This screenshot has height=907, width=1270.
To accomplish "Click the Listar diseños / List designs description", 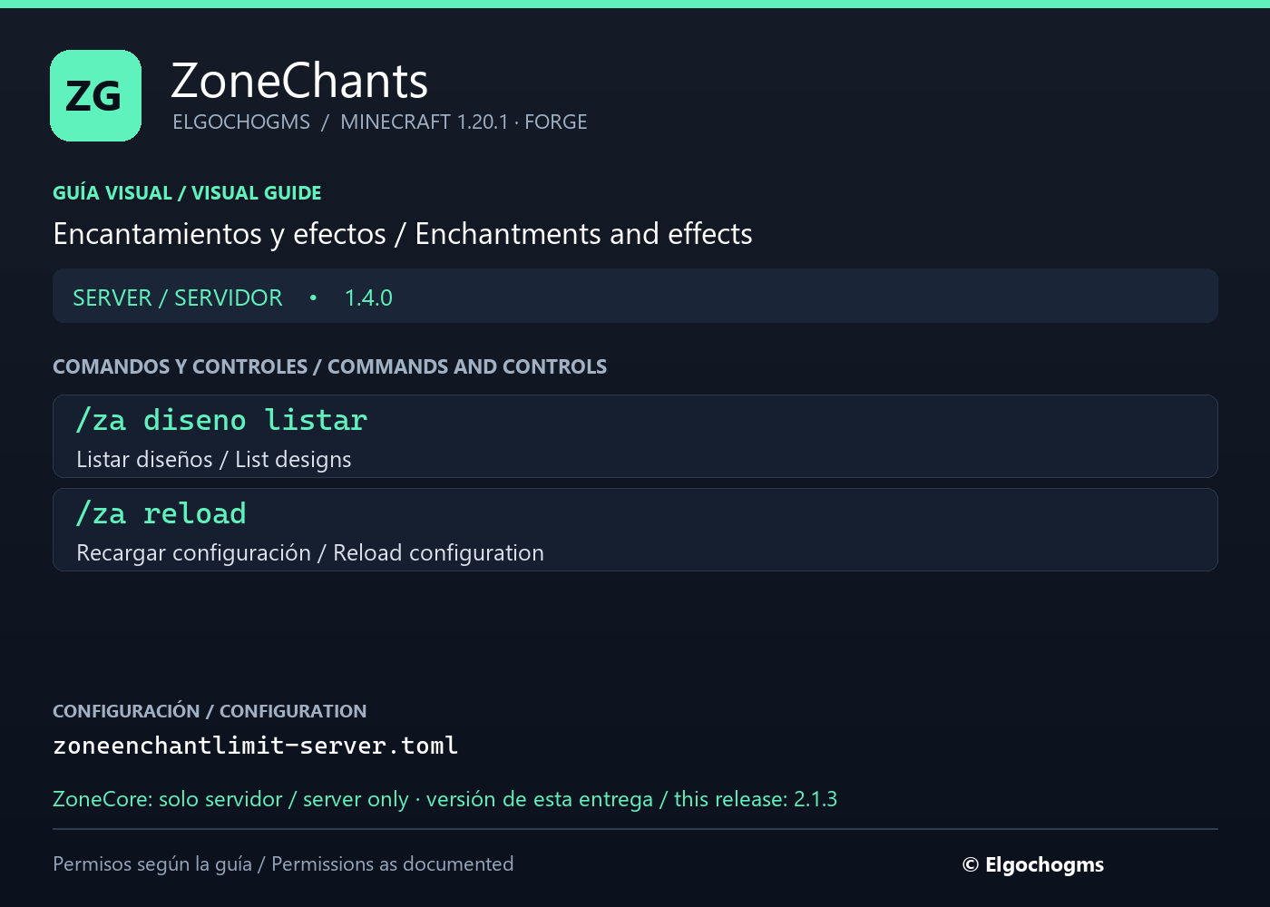I will (x=214, y=460).
